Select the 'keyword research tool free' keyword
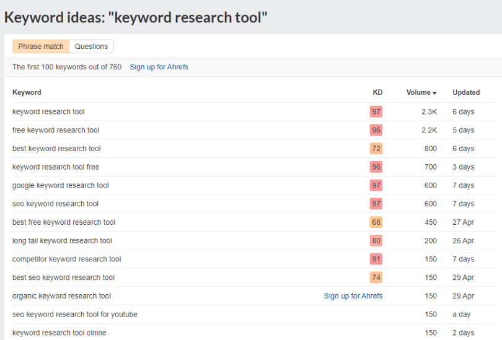The width and height of the screenshot is (502, 340). [56, 167]
